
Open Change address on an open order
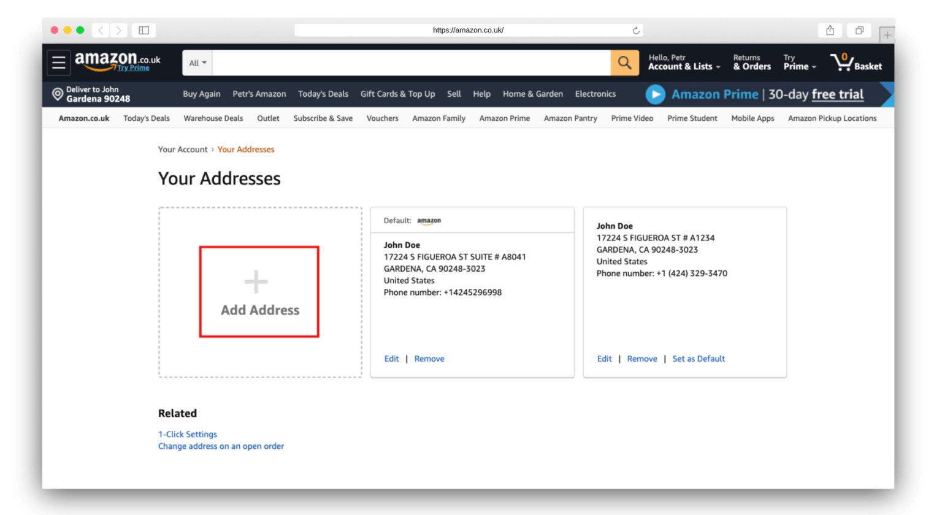(221, 446)
